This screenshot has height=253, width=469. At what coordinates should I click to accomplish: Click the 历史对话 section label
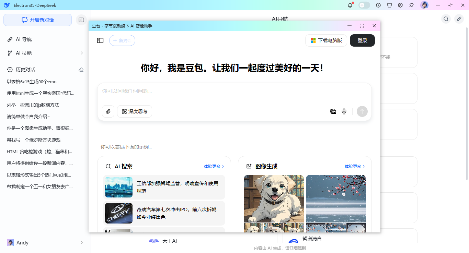click(25, 70)
